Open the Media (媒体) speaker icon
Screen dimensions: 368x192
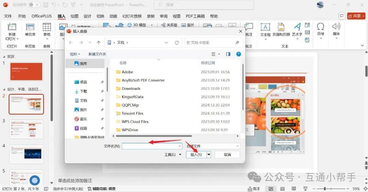pos(336,27)
